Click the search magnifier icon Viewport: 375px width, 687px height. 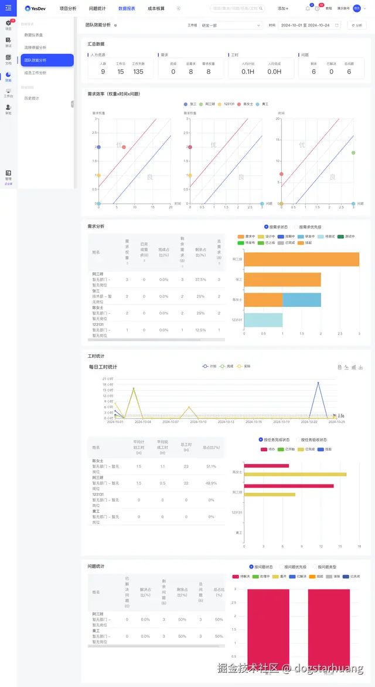pos(261,8)
